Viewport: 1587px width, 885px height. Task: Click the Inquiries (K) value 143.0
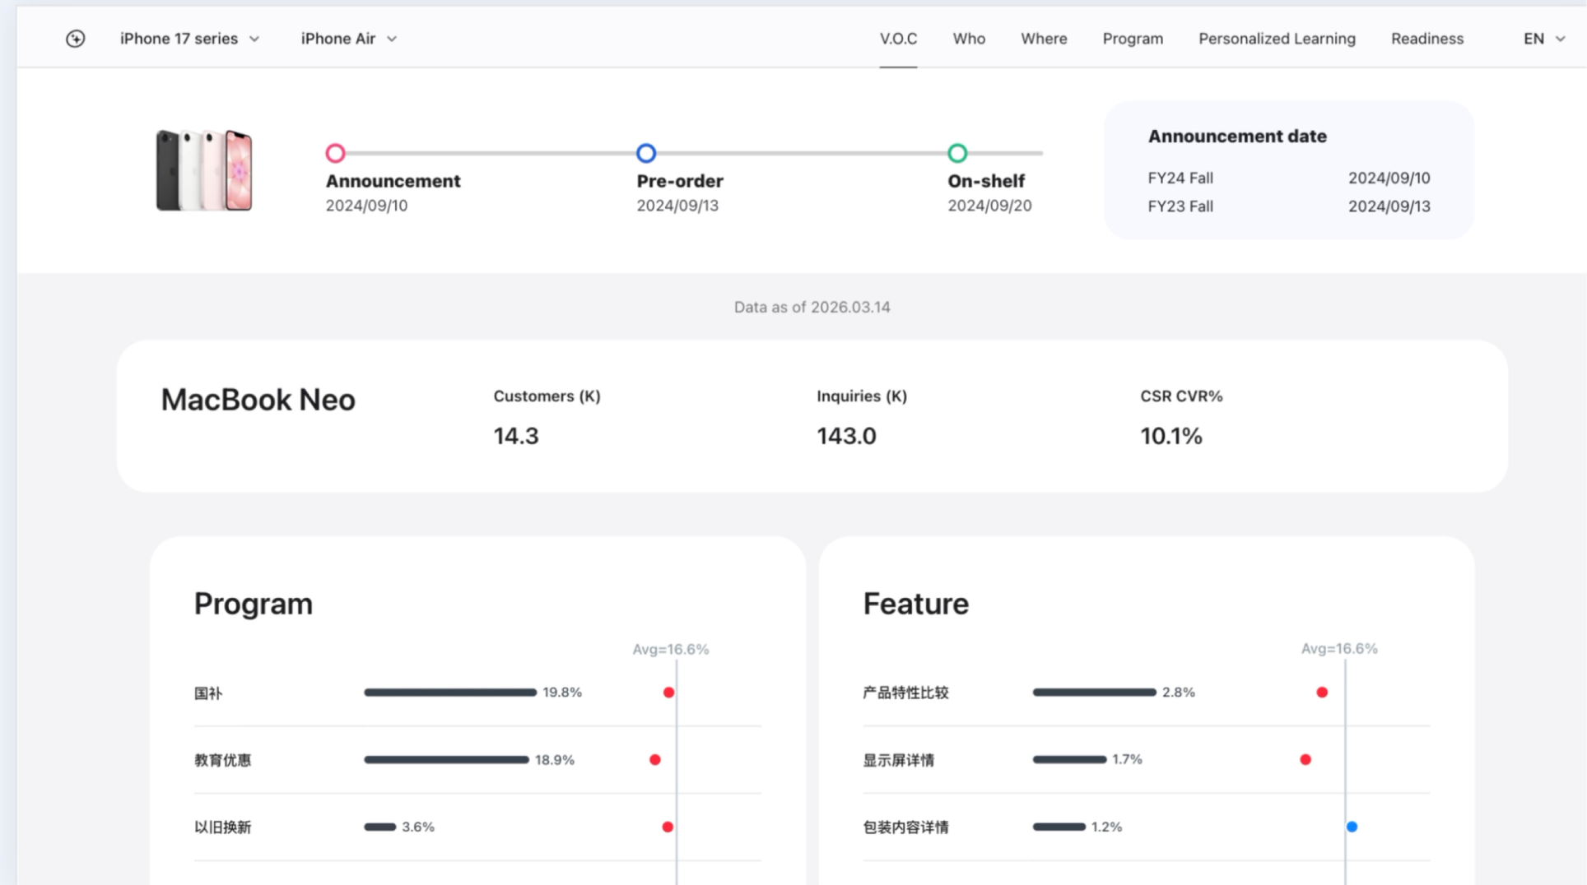(846, 436)
